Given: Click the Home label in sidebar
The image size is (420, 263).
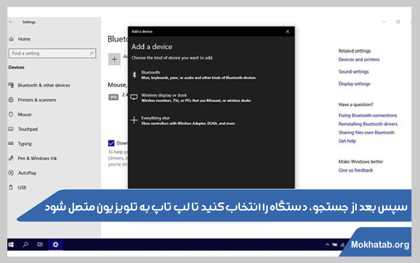Looking at the screenshot, I should [24, 39].
